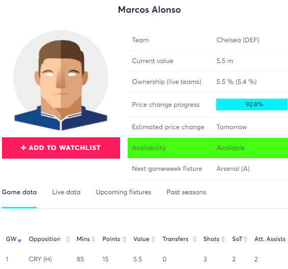Open the Upcoming fixtures tab
288x269 pixels.
(124, 192)
